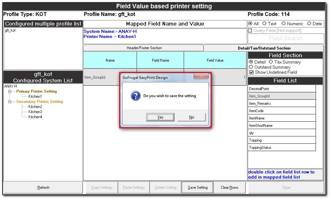Viewport: 330px width, 199px height.
Task: Click the blue question mark icon
Action: pyautogui.click(x=136, y=96)
